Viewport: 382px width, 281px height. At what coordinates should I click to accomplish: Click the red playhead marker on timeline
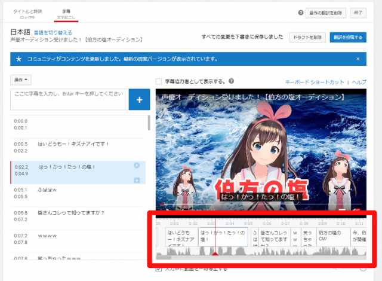click(x=215, y=253)
